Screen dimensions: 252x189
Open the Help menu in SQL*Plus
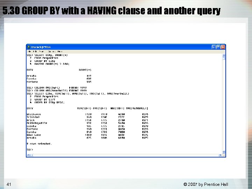pyautogui.click(x=60, y=51)
